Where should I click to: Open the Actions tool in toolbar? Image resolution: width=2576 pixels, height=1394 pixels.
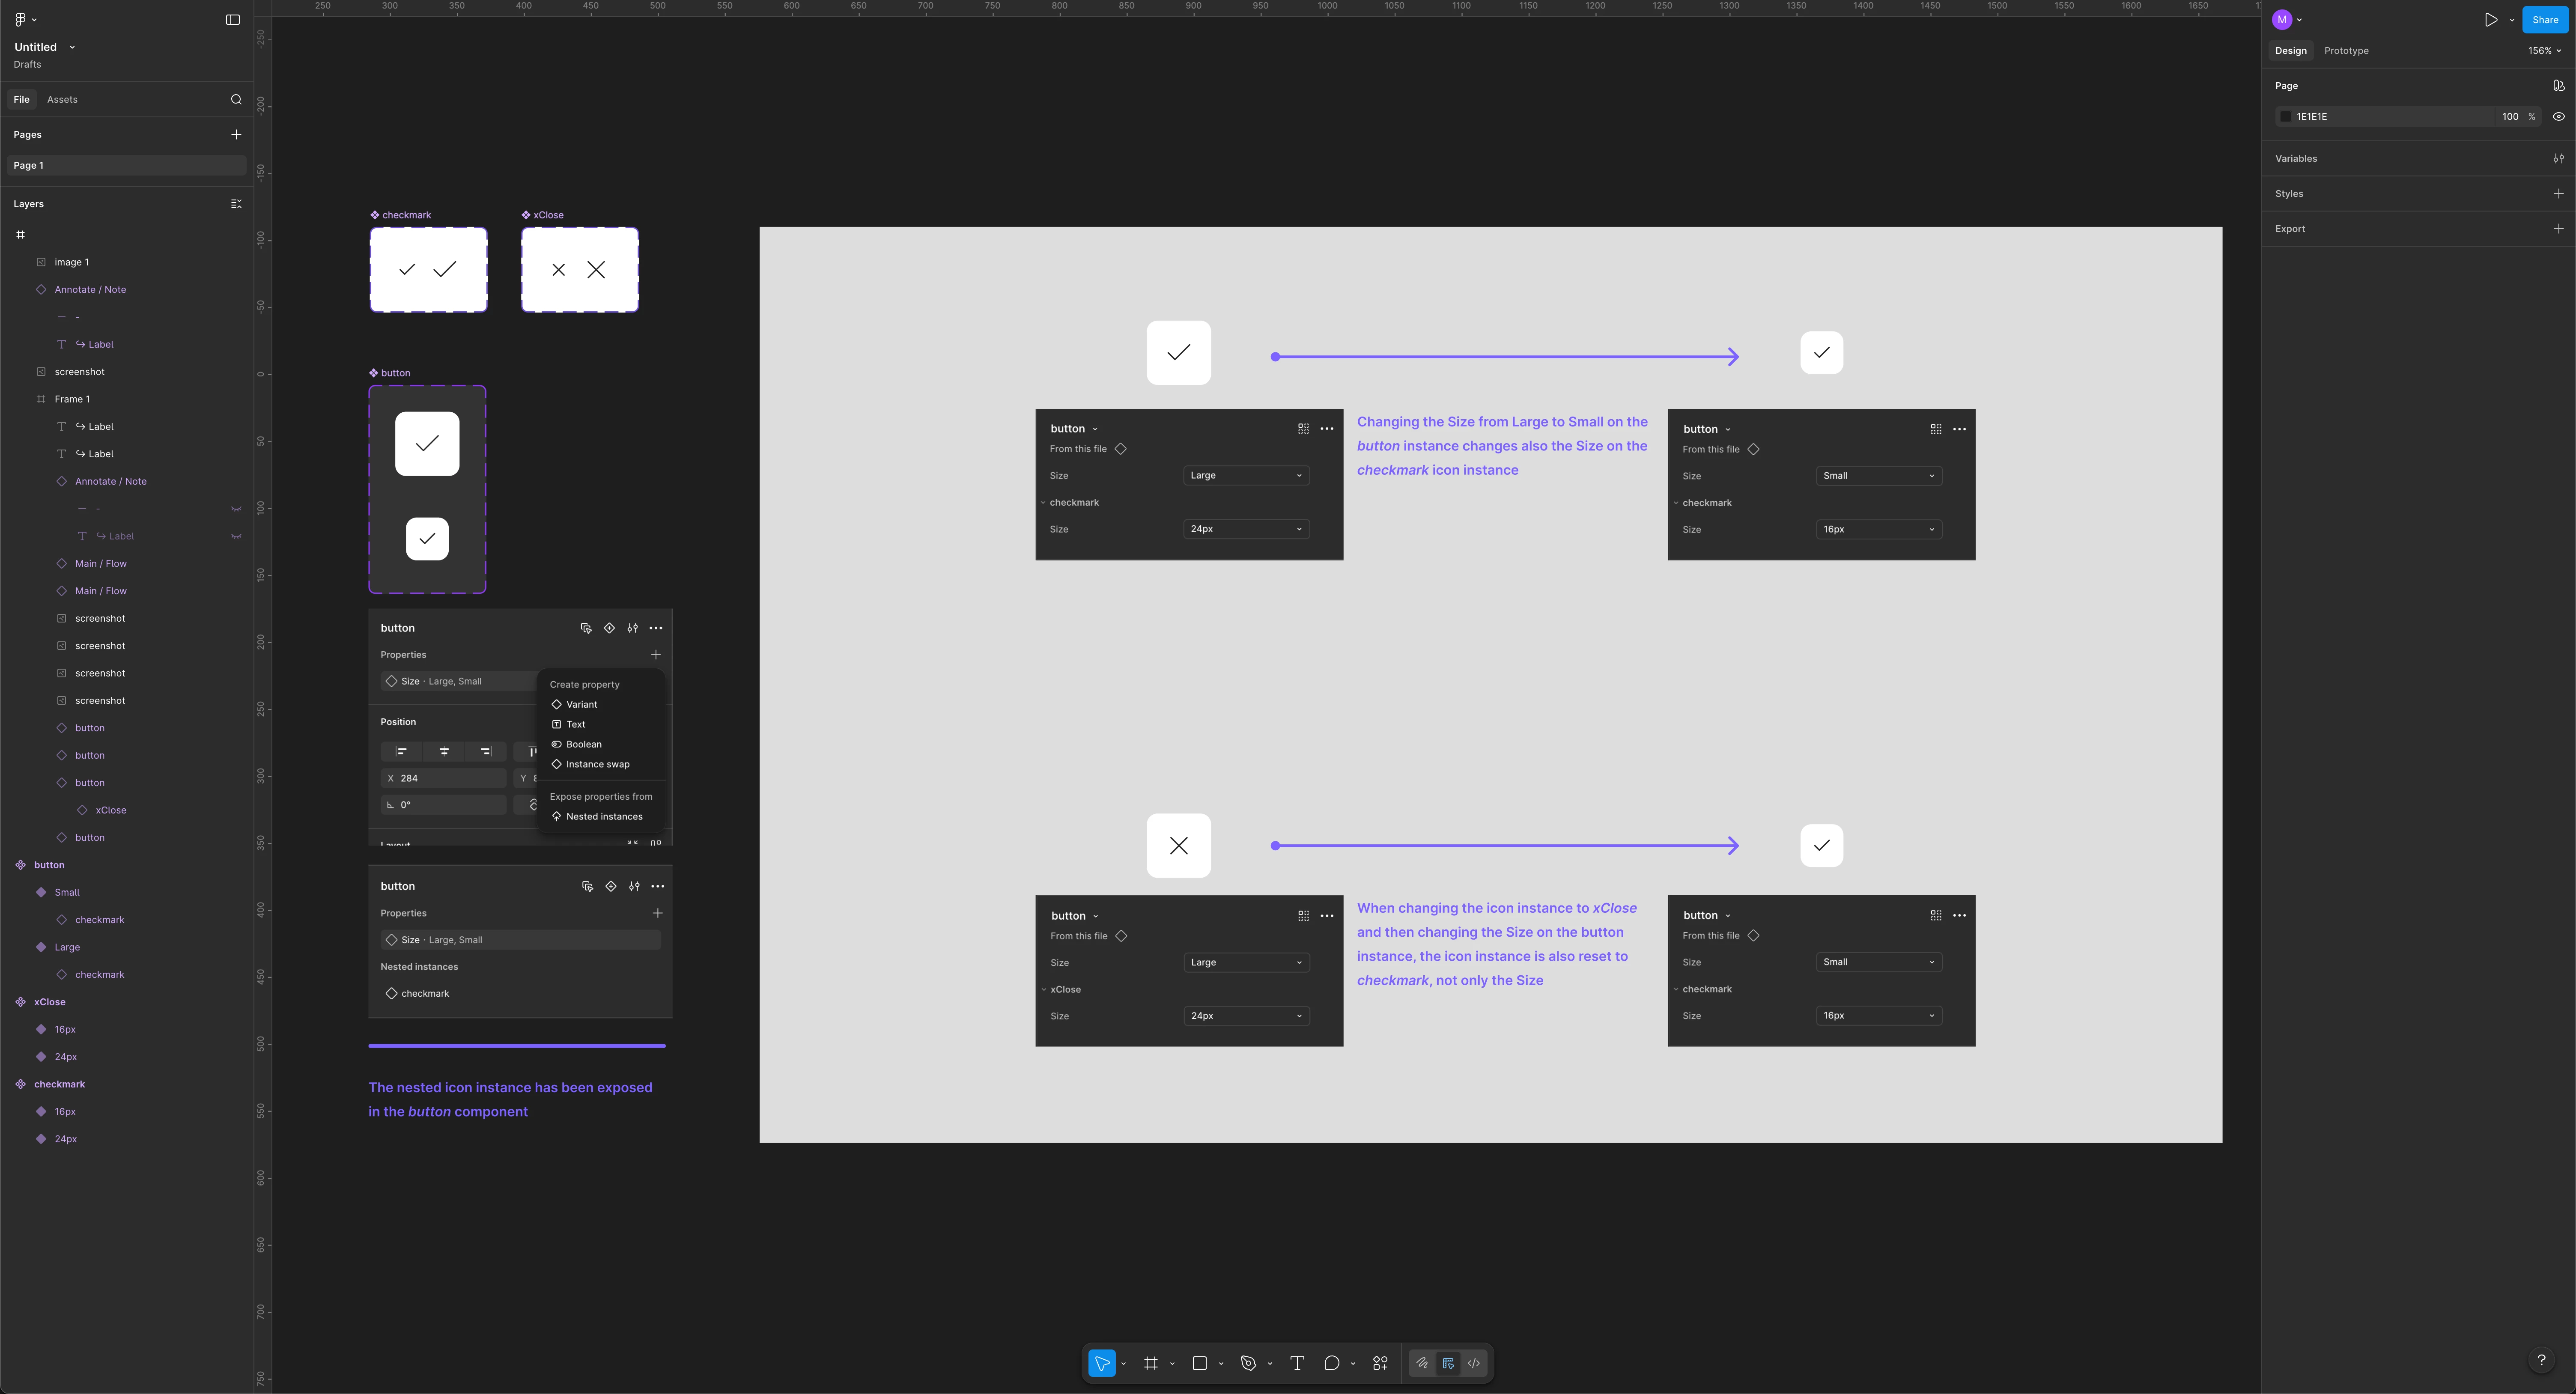(1380, 1363)
